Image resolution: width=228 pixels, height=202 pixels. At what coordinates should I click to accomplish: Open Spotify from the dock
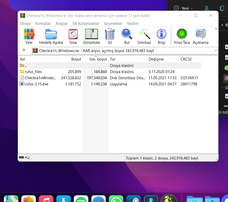tap(81, 199)
